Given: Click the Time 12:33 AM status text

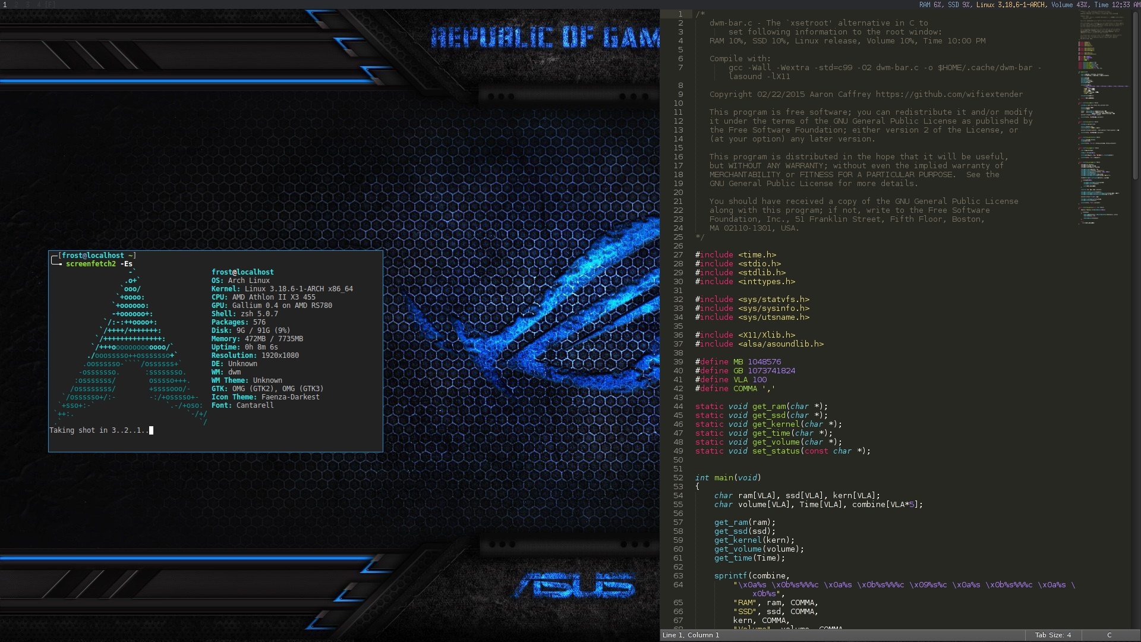Looking at the screenshot, I should point(1117,4).
